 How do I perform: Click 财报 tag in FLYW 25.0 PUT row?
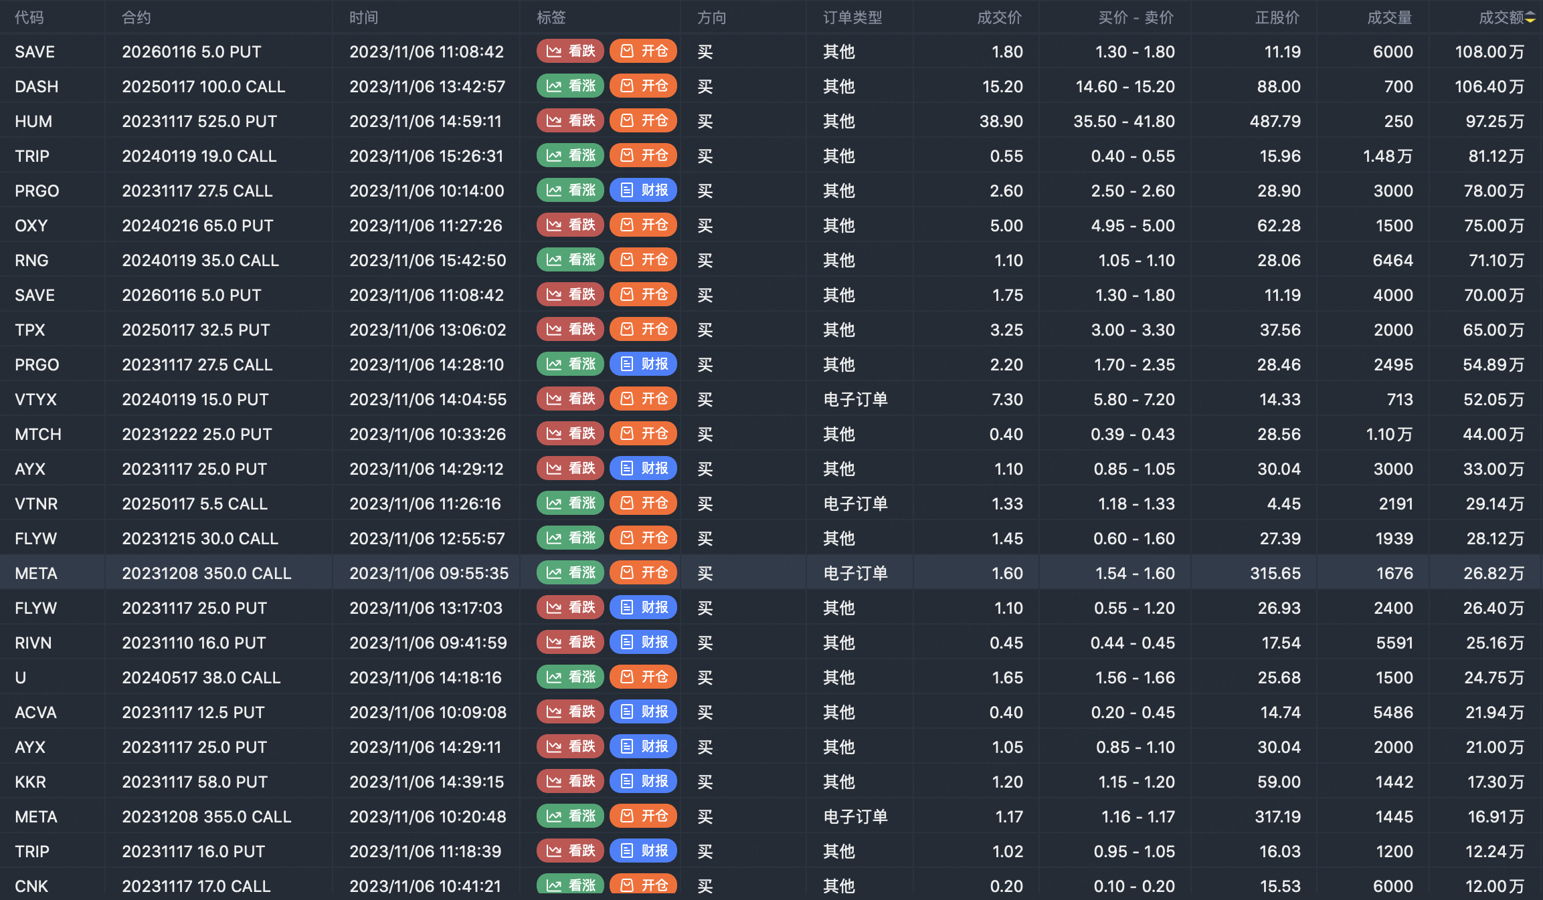[x=643, y=608]
